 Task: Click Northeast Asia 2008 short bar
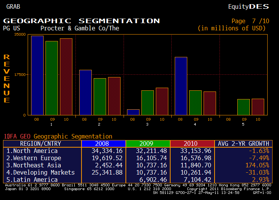point(133,112)
